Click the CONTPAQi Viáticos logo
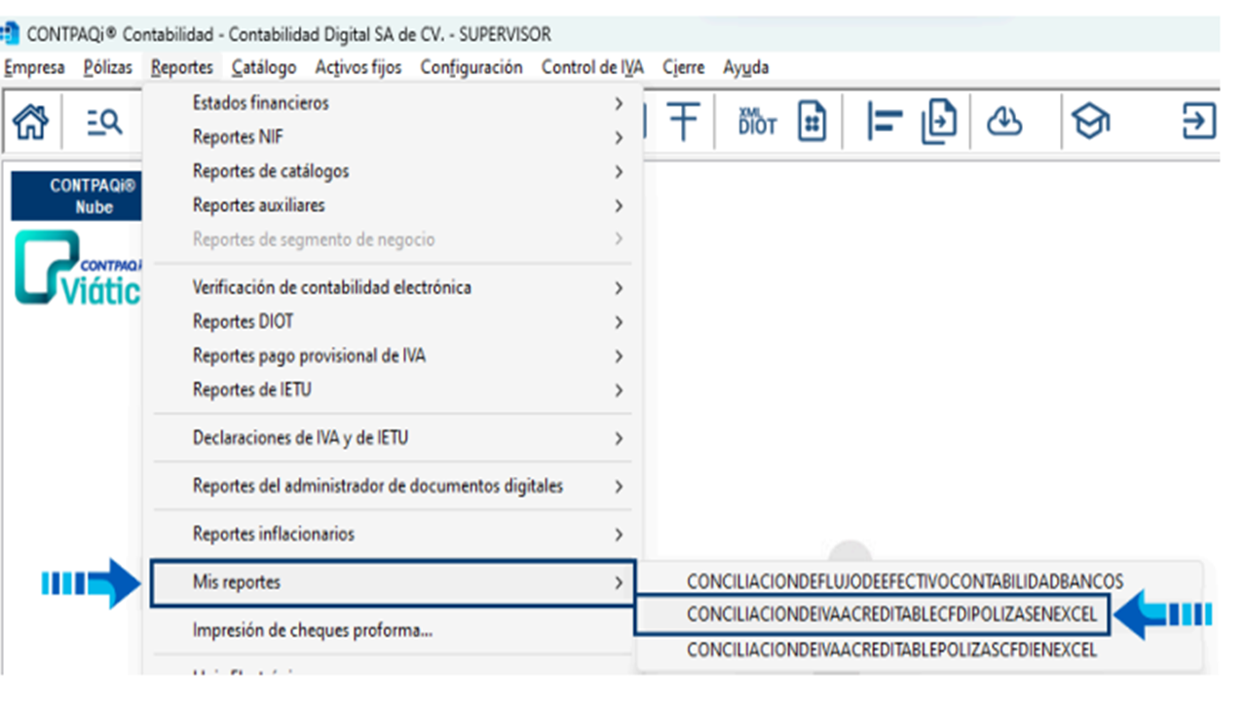 click(x=78, y=268)
